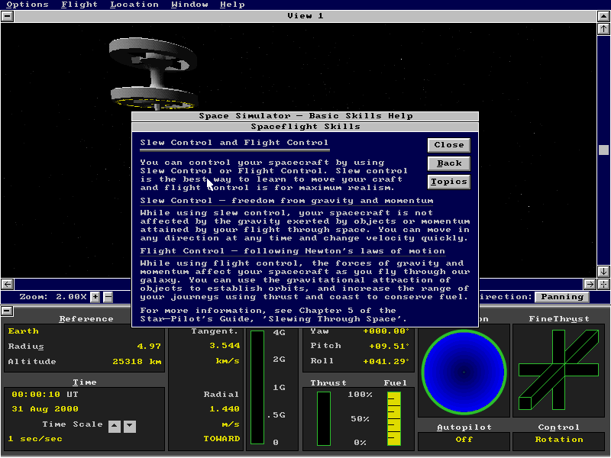The height and width of the screenshot is (458, 611).
Task: Click the Time Scale down arrow
Action: coord(131,426)
